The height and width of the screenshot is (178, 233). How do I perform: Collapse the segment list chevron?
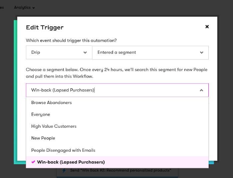pyautogui.click(x=201, y=90)
